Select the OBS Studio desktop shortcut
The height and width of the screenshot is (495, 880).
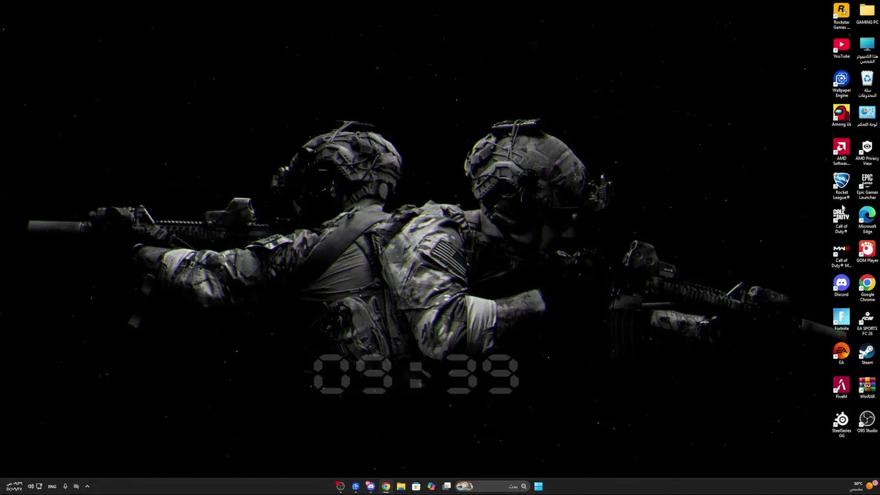[x=867, y=423]
